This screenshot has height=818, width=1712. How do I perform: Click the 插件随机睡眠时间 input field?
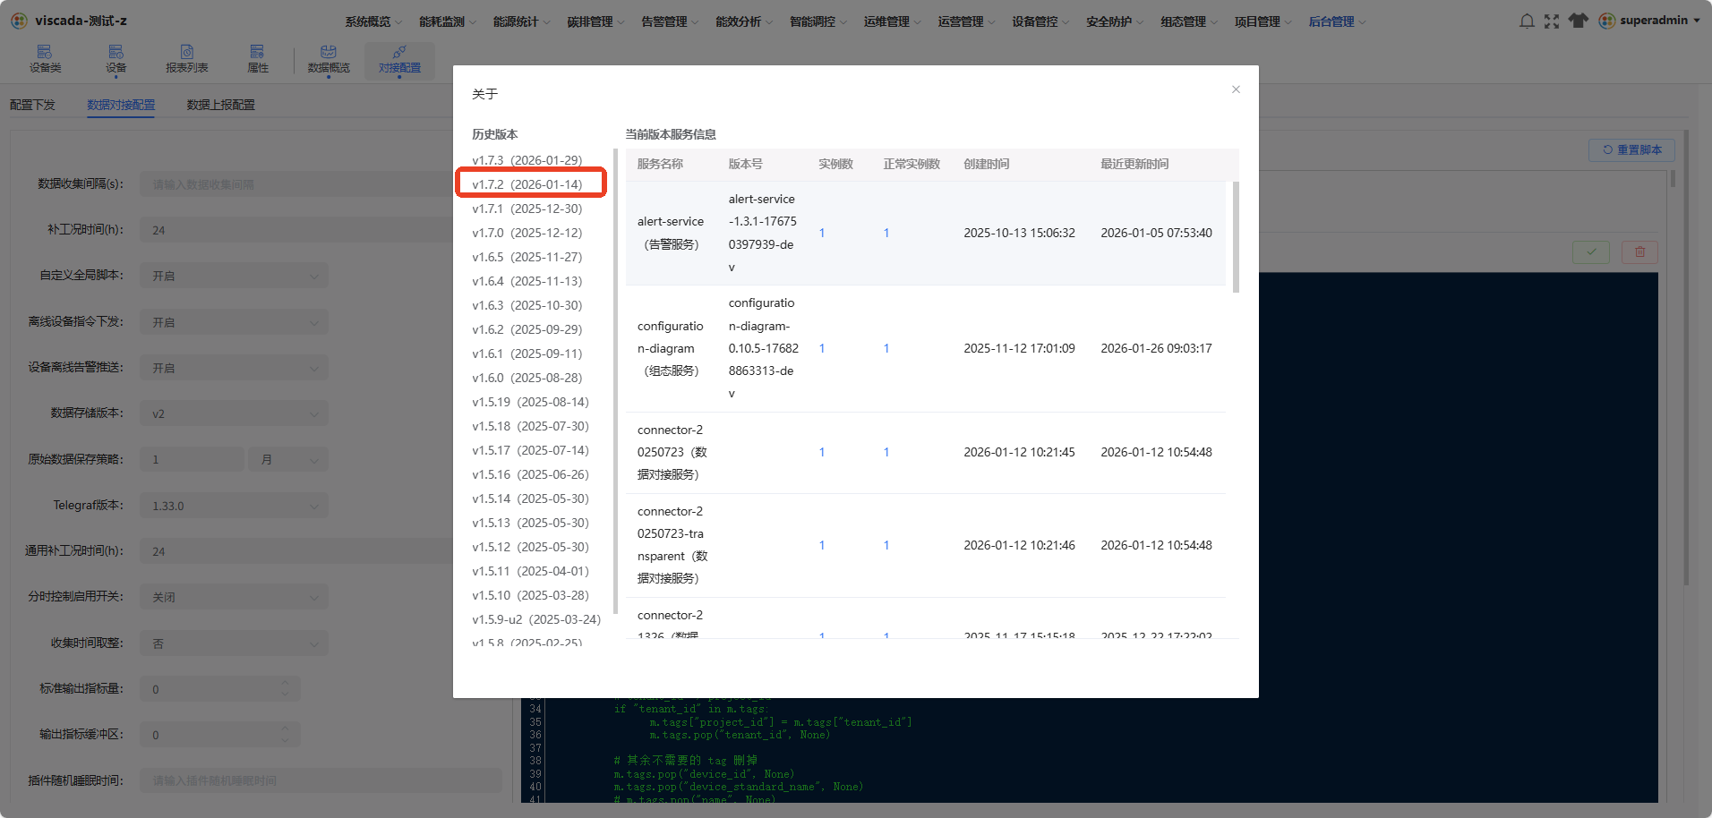click(321, 780)
